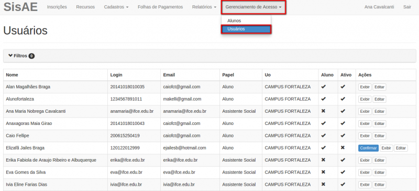Click the Aluno X mark for Ana Maria Nobrega Cavalcanti
This screenshot has width=419, height=191.
323,111
